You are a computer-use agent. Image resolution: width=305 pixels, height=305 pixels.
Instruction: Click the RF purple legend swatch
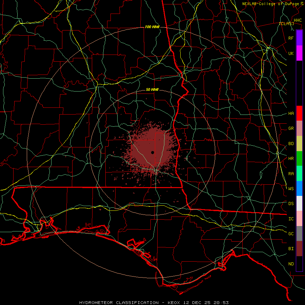tap(299, 38)
